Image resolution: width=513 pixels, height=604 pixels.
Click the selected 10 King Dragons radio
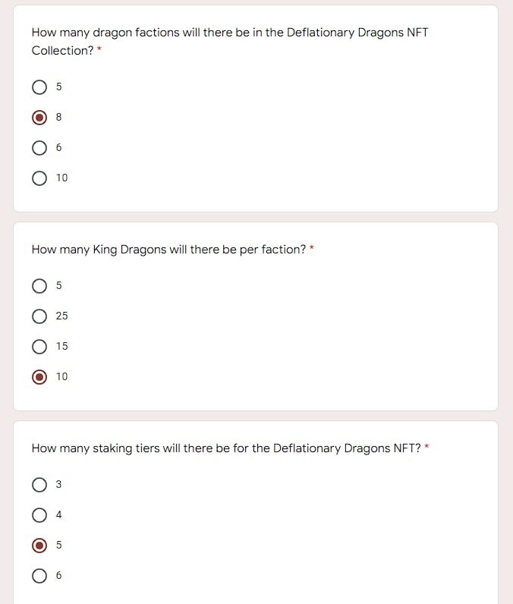pyautogui.click(x=39, y=377)
